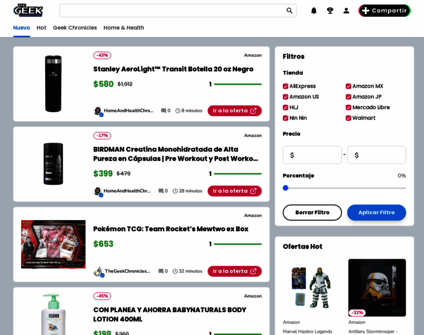The width and height of the screenshot is (424, 335).
Task: Uncheck the Amazon US store filter
Action: [286, 97]
